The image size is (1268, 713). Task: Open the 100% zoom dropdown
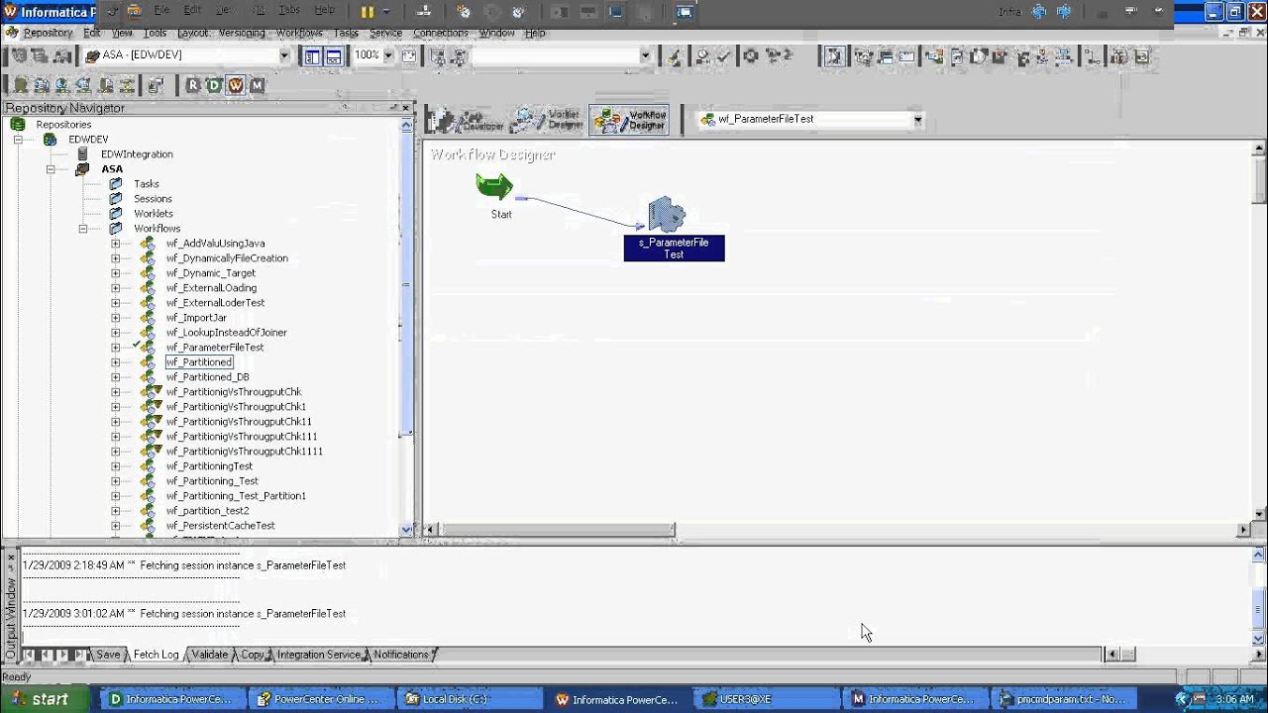click(x=388, y=55)
